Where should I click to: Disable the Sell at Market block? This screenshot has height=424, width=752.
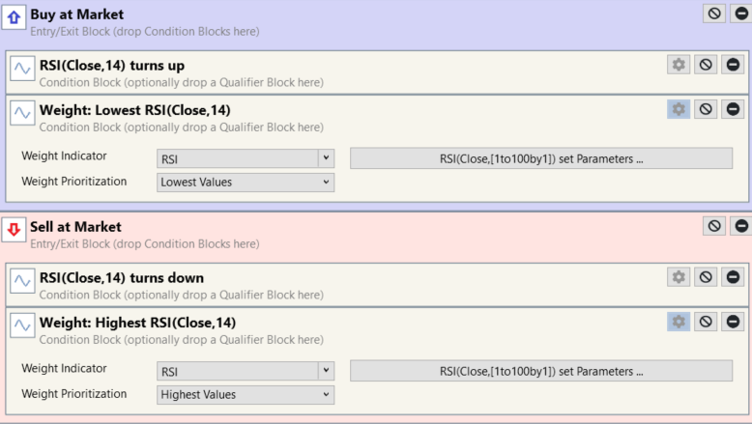(x=714, y=225)
